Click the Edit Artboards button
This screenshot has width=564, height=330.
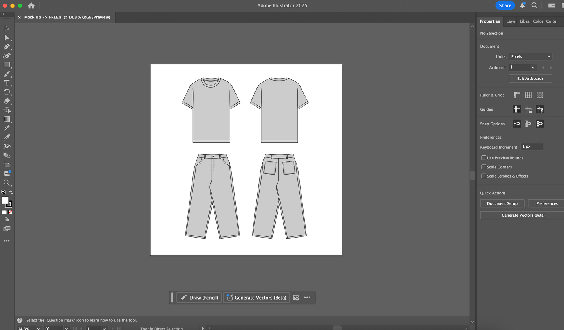click(530, 78)
